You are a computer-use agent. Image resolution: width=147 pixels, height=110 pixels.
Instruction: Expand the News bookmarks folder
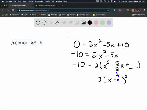pyautogui.click(x=62, y=15)
